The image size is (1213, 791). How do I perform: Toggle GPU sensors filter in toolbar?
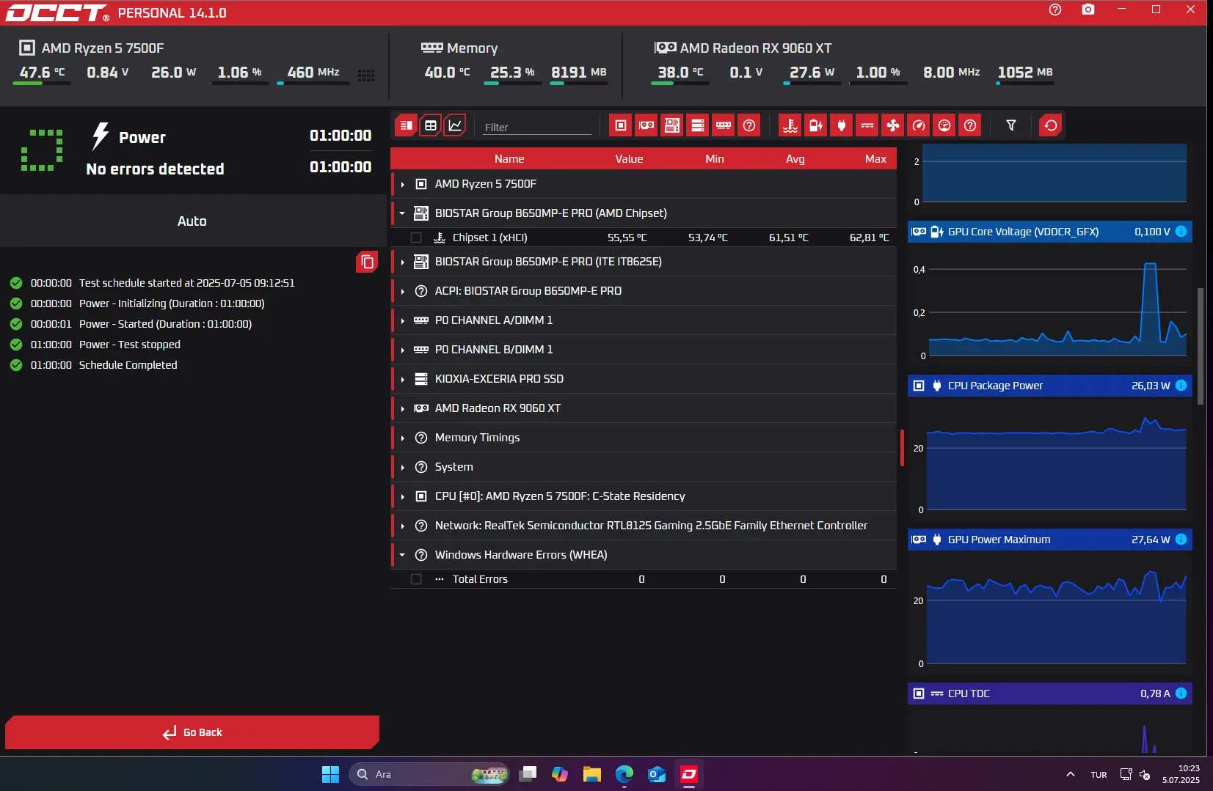click(646, 125)
